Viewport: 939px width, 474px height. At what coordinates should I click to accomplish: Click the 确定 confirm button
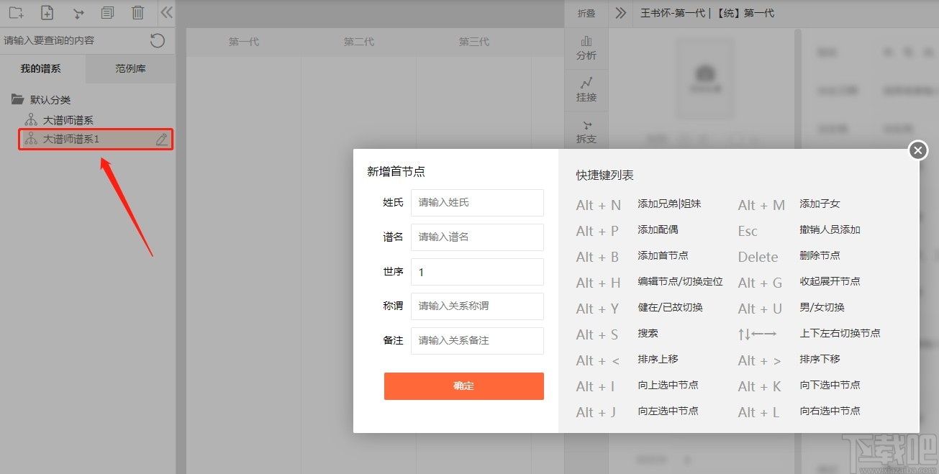pos(463,386)
